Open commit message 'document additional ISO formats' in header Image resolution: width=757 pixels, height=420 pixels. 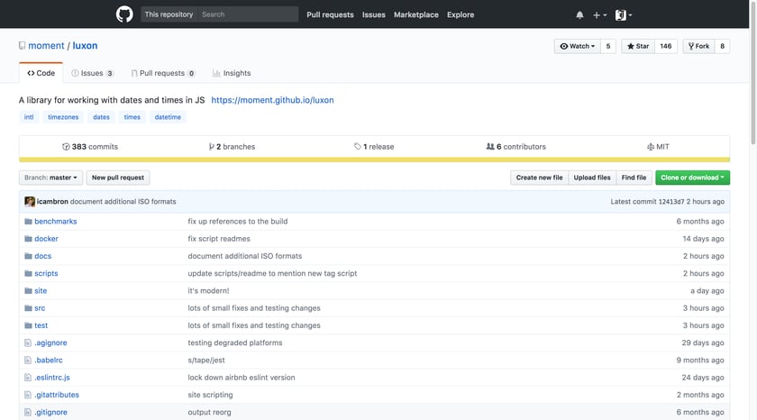point(123,201)
